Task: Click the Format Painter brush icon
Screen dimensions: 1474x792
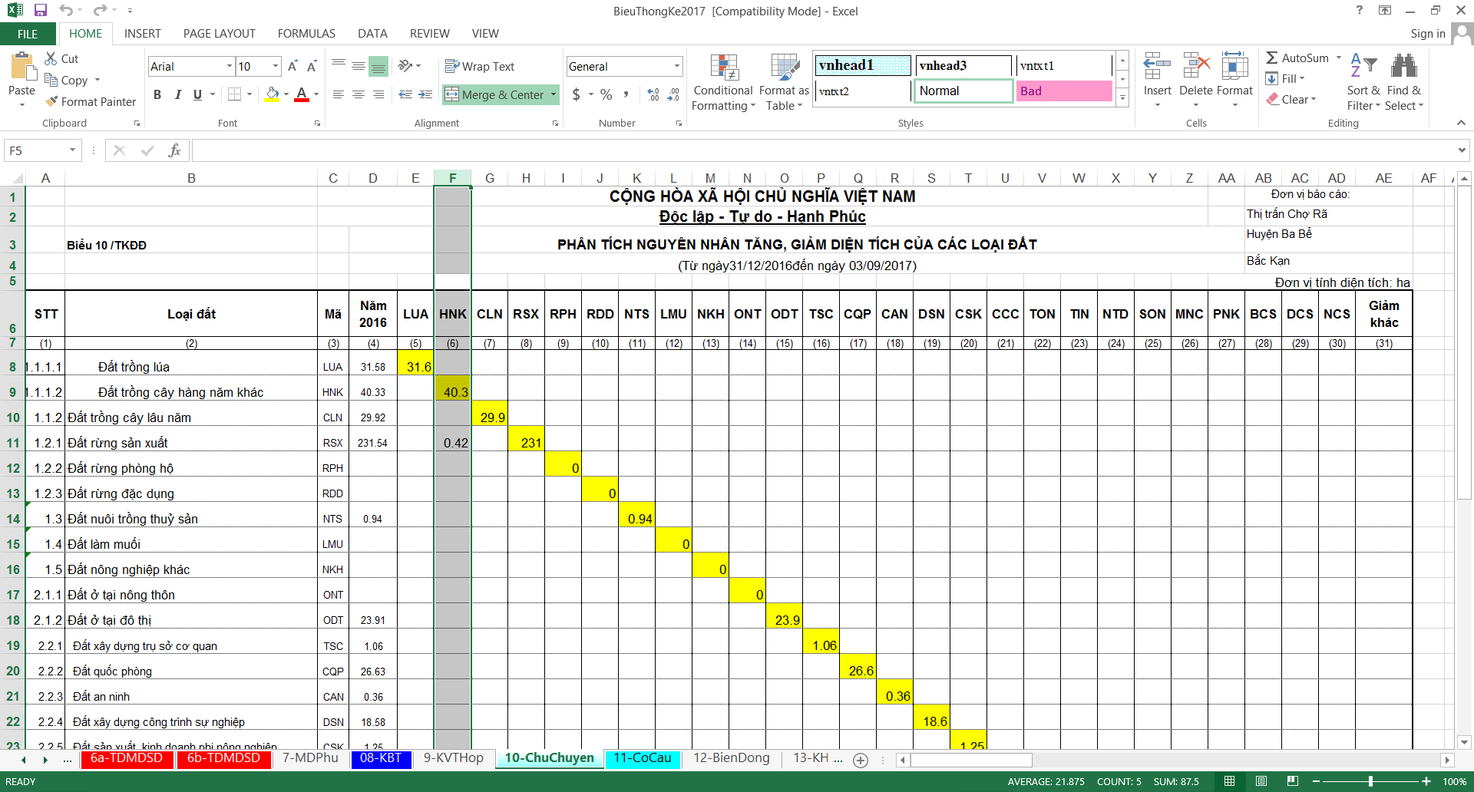Action: [x=52, y=101]
